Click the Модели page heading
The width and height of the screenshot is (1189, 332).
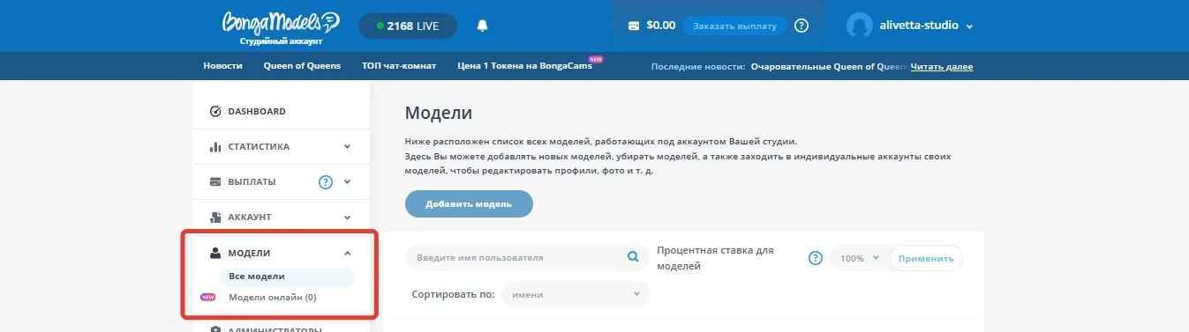pos(439,113)
